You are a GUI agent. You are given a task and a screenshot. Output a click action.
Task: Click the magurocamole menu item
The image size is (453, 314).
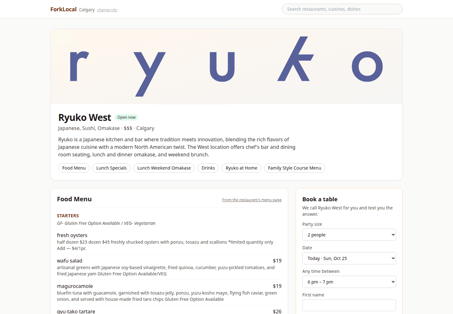(x=169, y=292)
